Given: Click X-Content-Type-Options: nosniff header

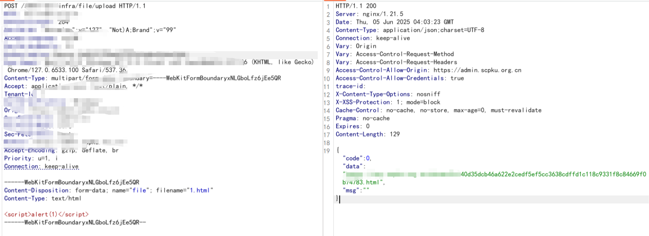Looking at the screenshot, I should point(388,94).
